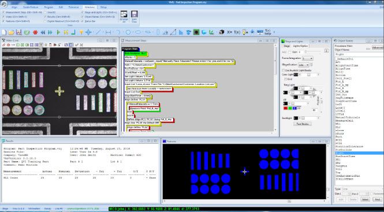
Task: Switch to the Setup ribbon tab
Action: [103, 7]
